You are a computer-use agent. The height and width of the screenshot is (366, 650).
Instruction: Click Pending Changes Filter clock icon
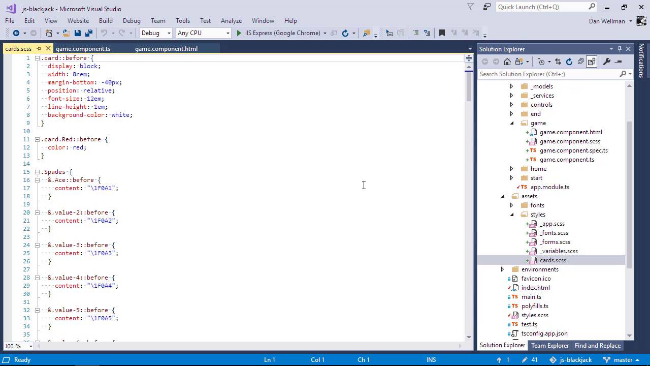[541, 62]
